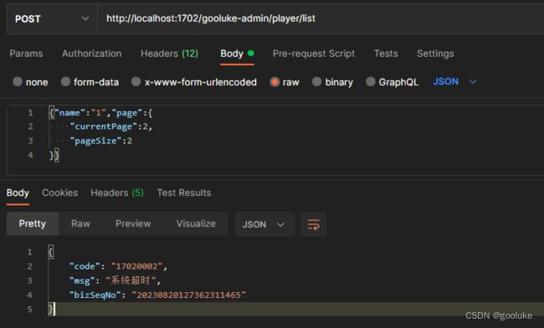Expand the blue JSON body type dropdown
The height and width of the screenshot is (328, 544).
click(x=454, y=82)
